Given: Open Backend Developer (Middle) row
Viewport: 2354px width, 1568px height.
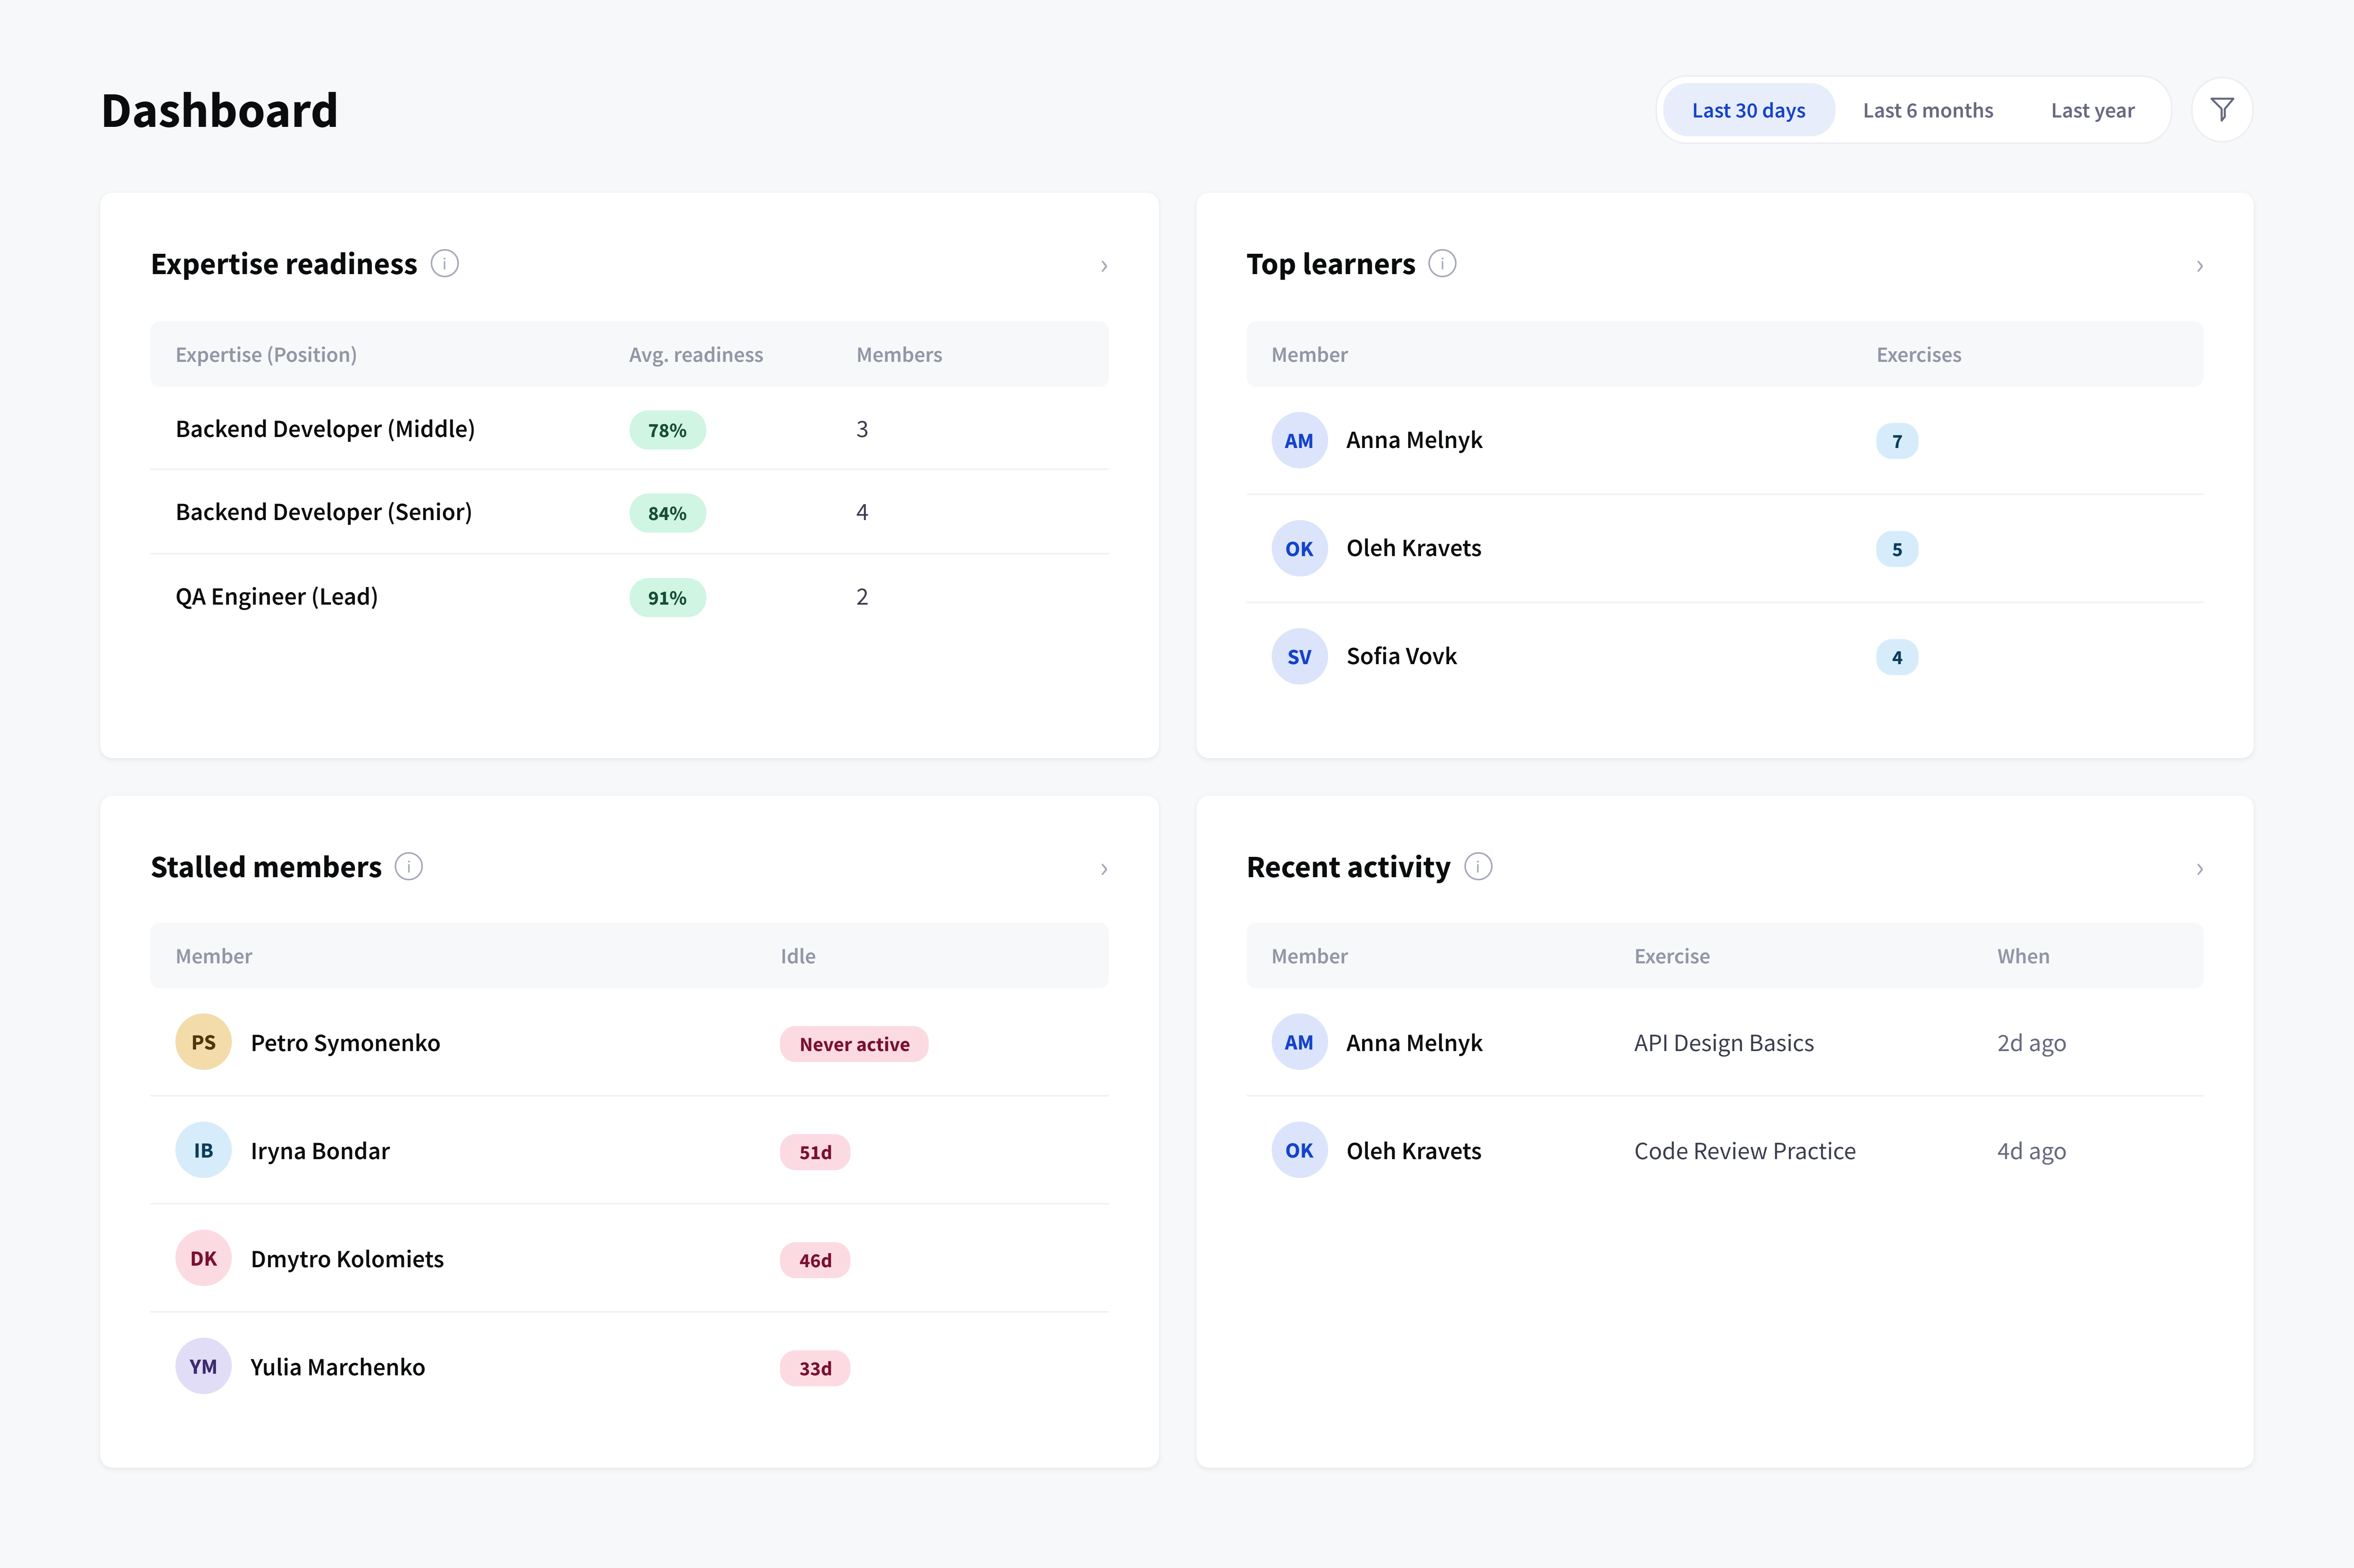Looking at the screenshot, I should (629, 429).
